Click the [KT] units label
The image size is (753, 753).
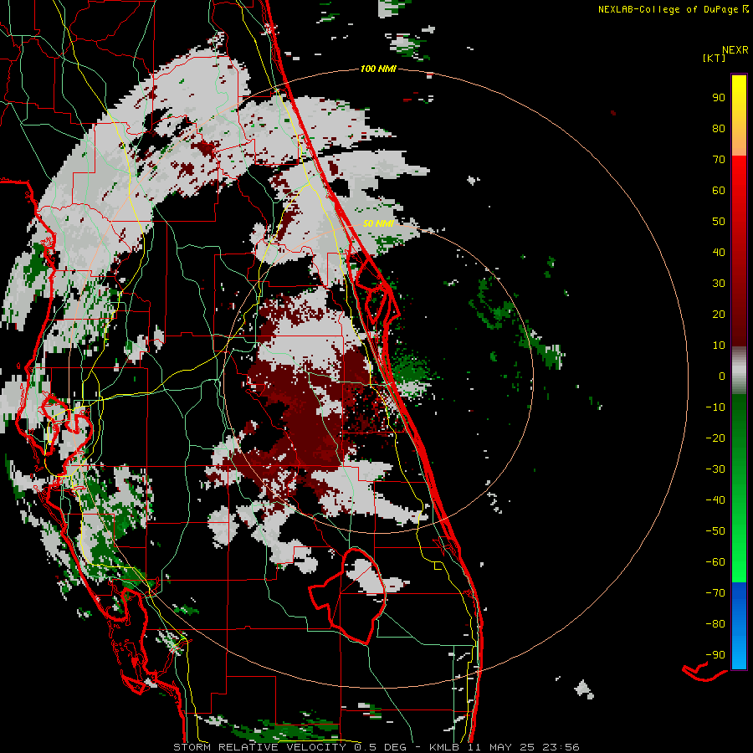pyautogui.click(x=715, y=58)
